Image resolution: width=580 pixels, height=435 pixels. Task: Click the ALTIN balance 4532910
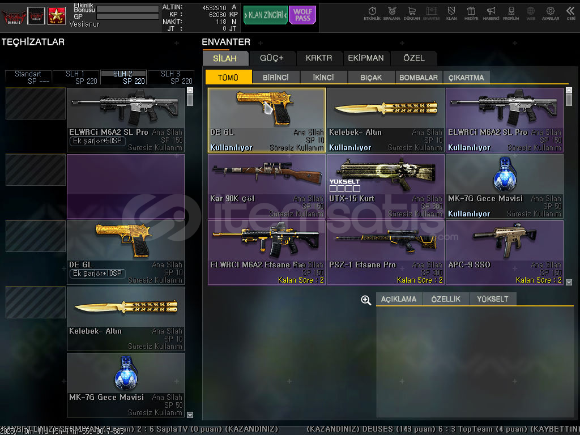click(214, 8)
